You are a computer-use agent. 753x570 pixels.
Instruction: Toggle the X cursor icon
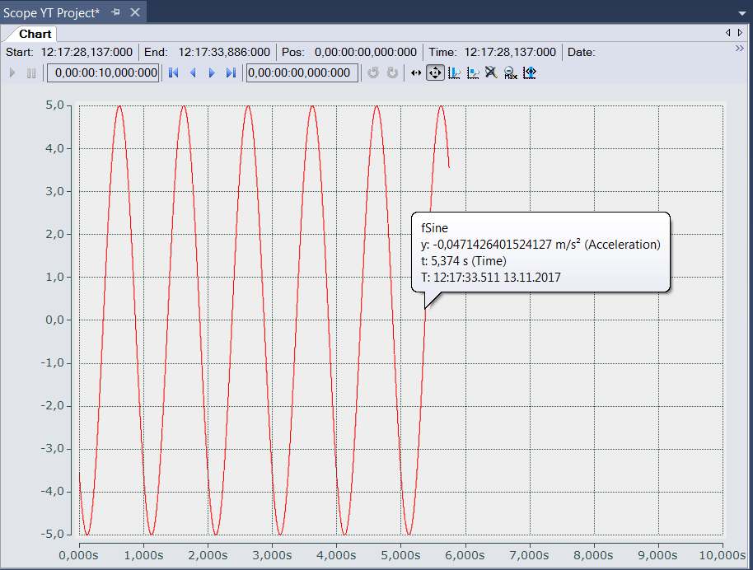[x=454, y=73]
